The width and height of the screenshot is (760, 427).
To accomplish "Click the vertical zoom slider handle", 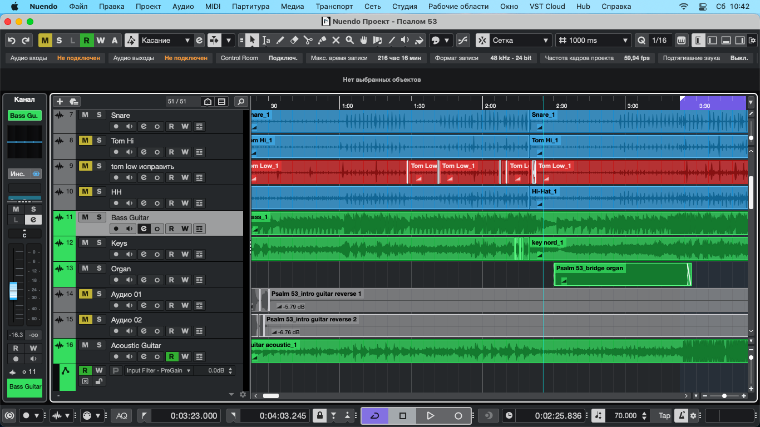I will click(x=751, y=358).
